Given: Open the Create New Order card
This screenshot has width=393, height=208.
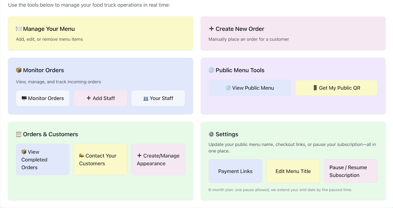Looking at the screenshot, I should coord(293,33).
